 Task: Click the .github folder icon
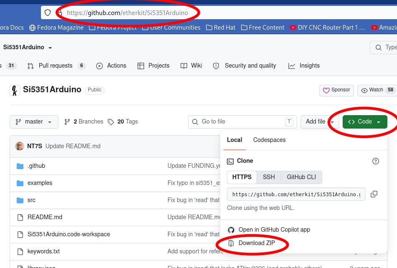click(x=20, y=166)
